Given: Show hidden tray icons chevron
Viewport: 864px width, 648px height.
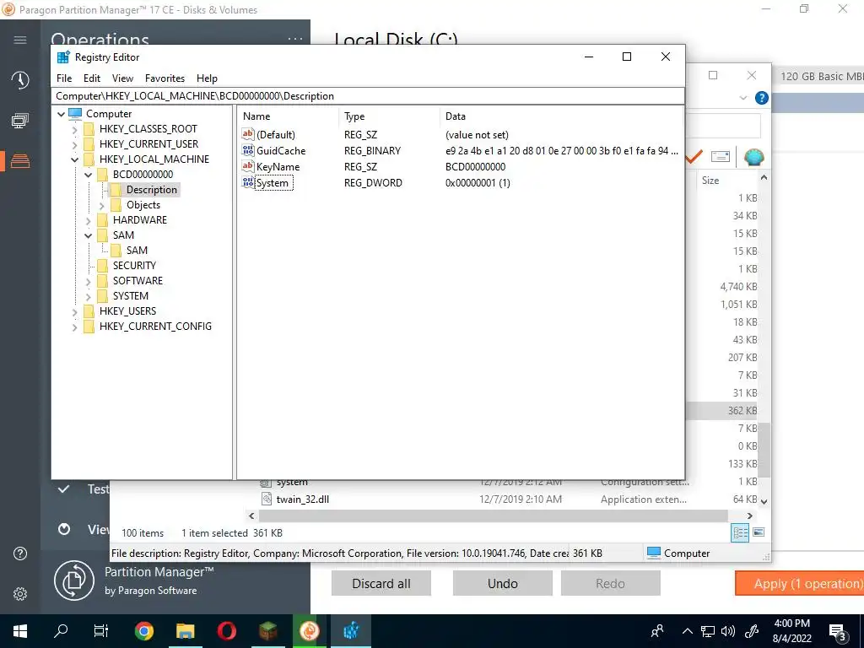Looking at the screenshot, I should [x=687, y=631].
